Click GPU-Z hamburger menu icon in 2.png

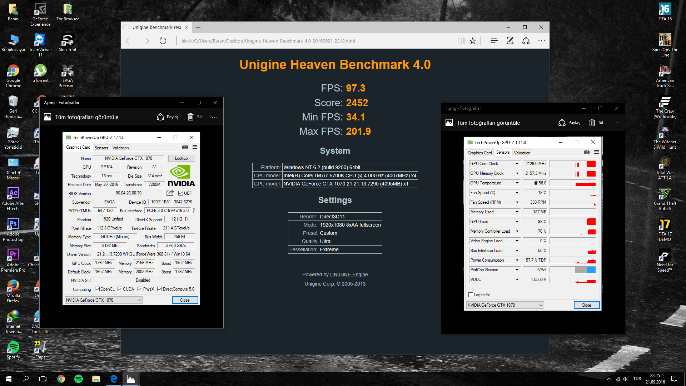coord(195,147)
